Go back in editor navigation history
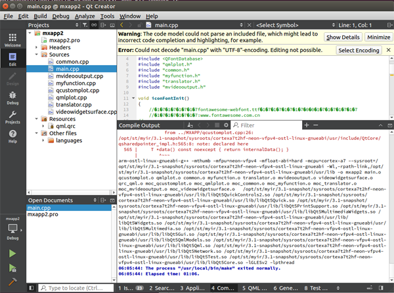Screen dimensions: 394x293 point(122,25)
